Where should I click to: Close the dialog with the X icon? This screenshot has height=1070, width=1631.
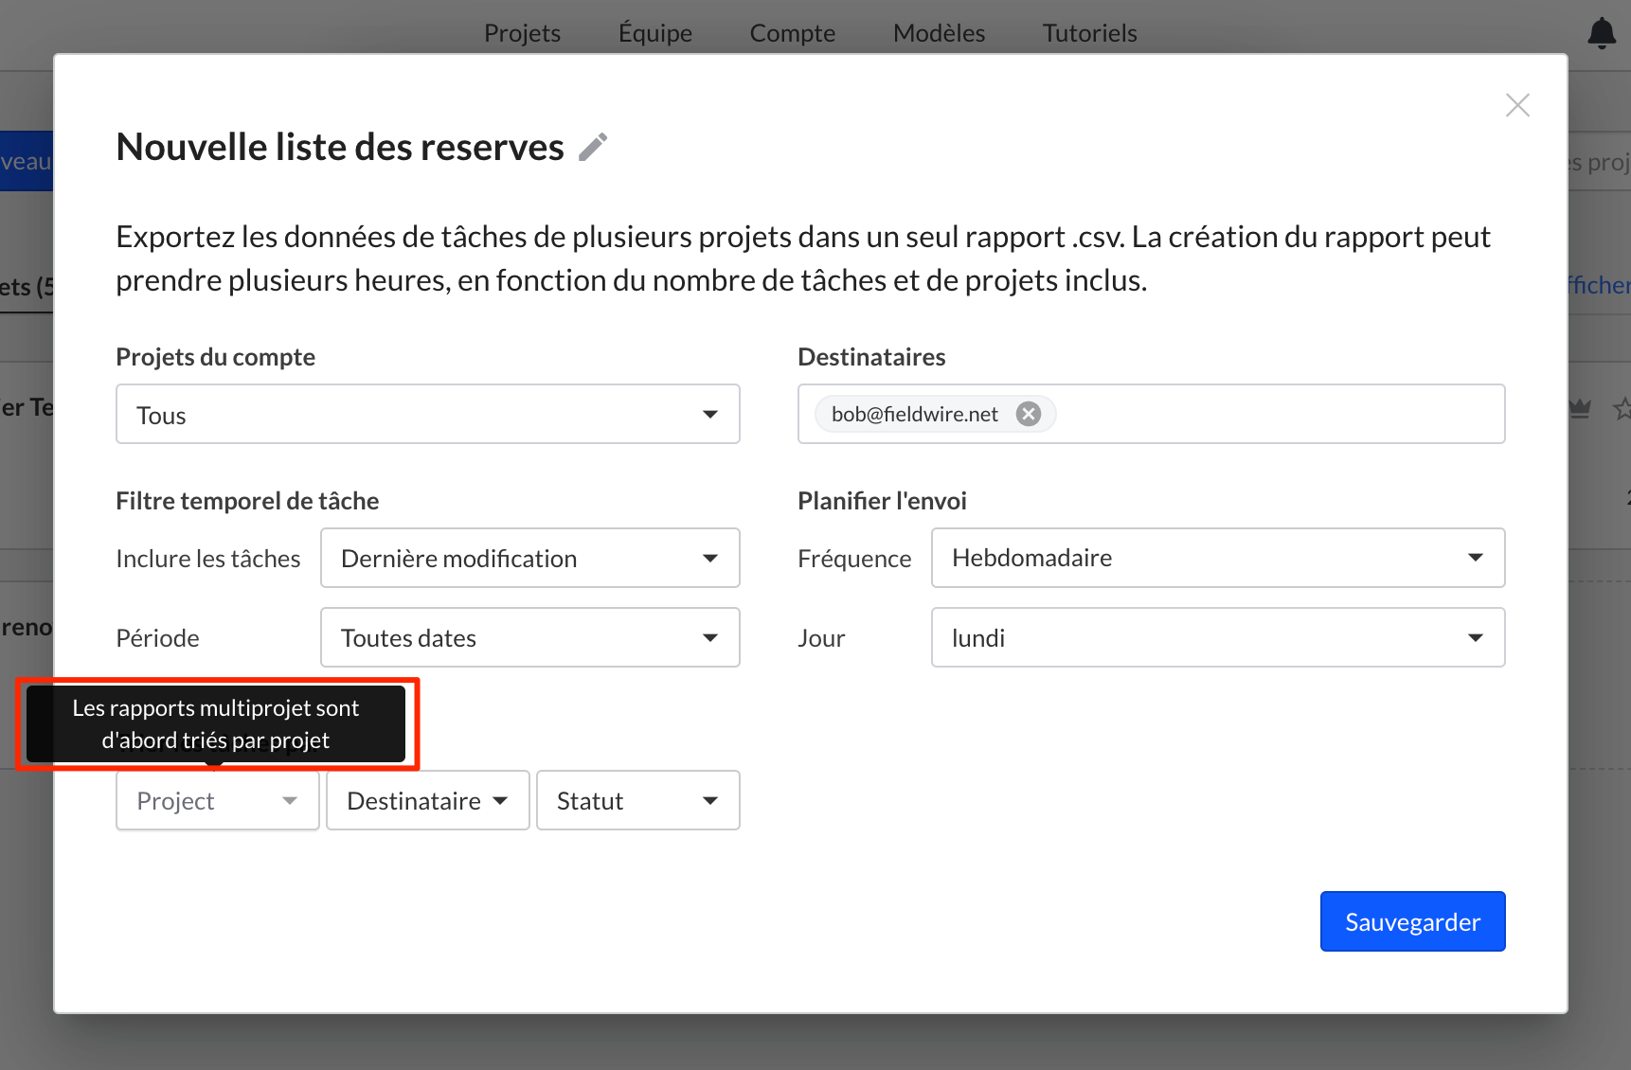pos(1517,105)
